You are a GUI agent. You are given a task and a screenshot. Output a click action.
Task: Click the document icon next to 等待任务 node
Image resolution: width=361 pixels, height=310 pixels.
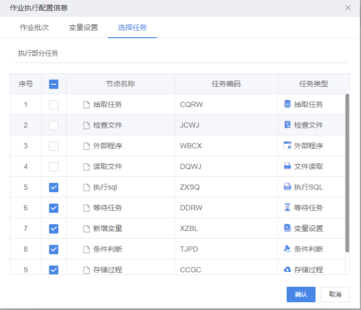[87, 208]
